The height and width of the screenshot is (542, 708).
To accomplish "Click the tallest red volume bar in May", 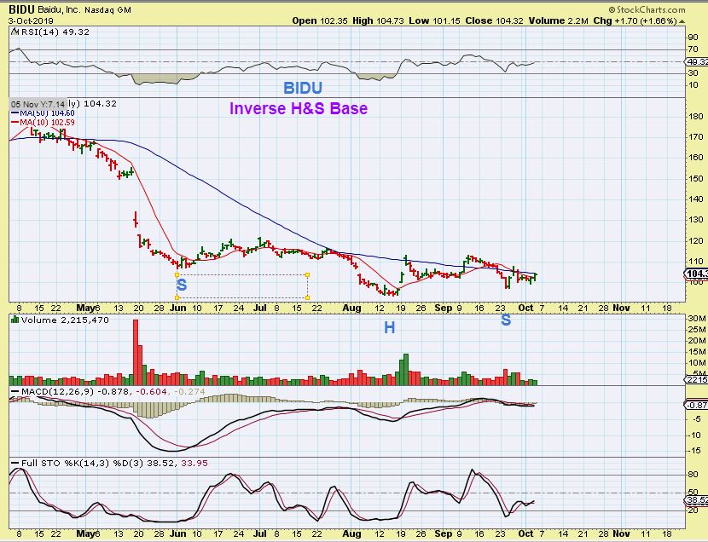I will point(136,352).
